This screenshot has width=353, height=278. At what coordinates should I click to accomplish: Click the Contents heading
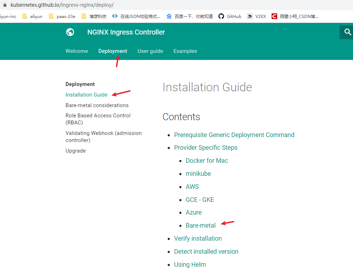181,117
